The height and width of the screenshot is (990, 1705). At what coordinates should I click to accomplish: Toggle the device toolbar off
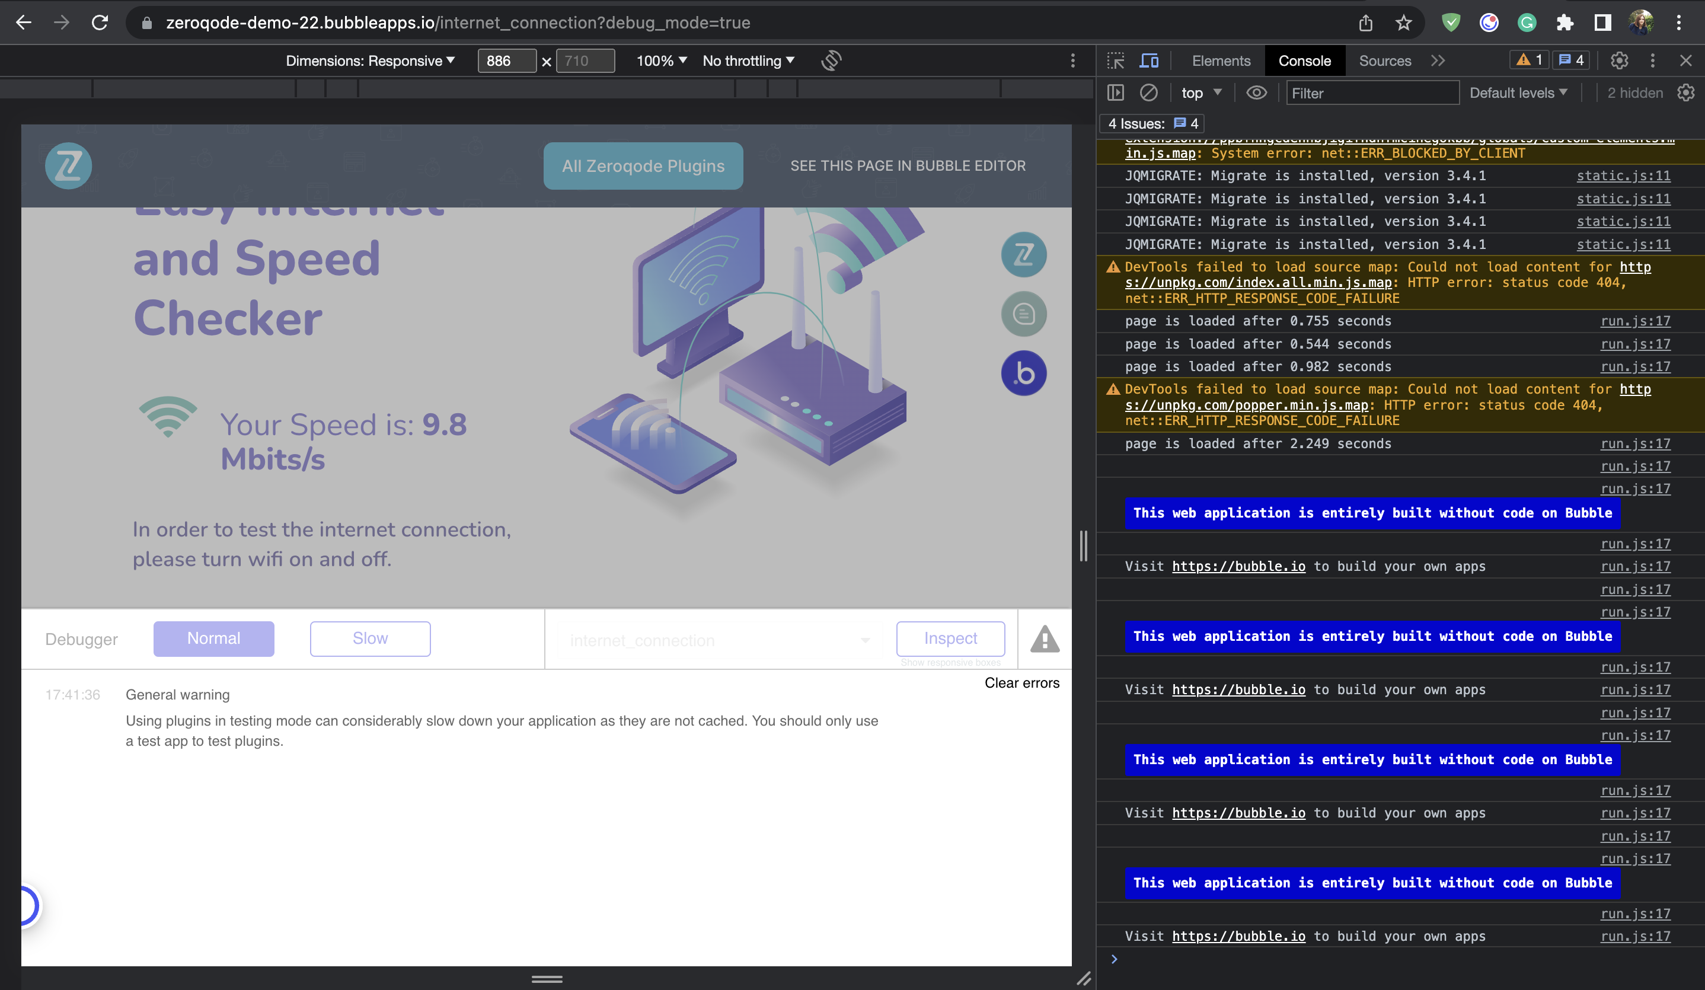[1150, 60]
